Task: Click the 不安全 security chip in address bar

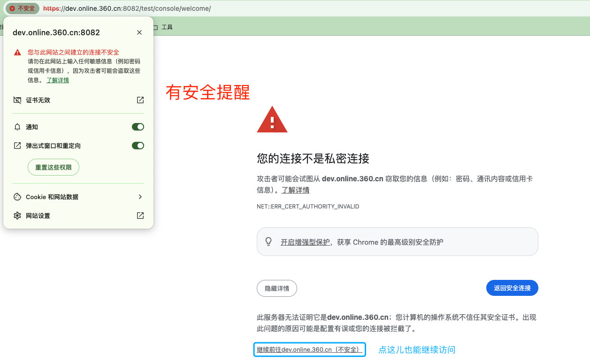Action: 23,8
